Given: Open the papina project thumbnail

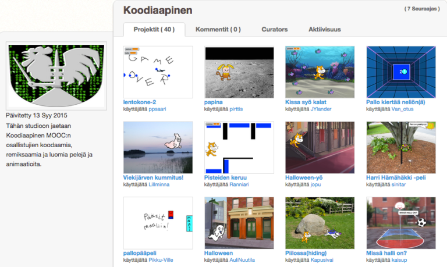Looking at the screenshot, I should click(x=239, y=72).
